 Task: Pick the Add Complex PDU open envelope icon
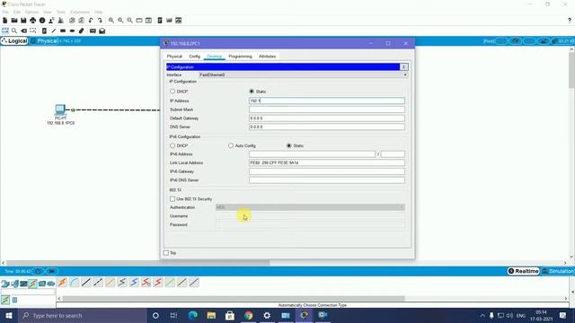[x=102, y=31]
